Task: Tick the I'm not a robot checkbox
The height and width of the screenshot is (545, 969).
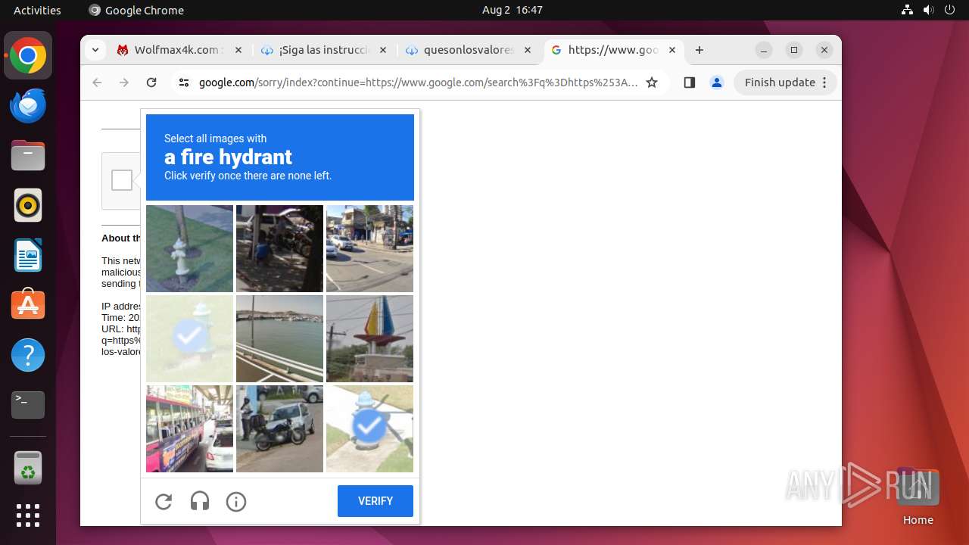Action: point(121,180)
